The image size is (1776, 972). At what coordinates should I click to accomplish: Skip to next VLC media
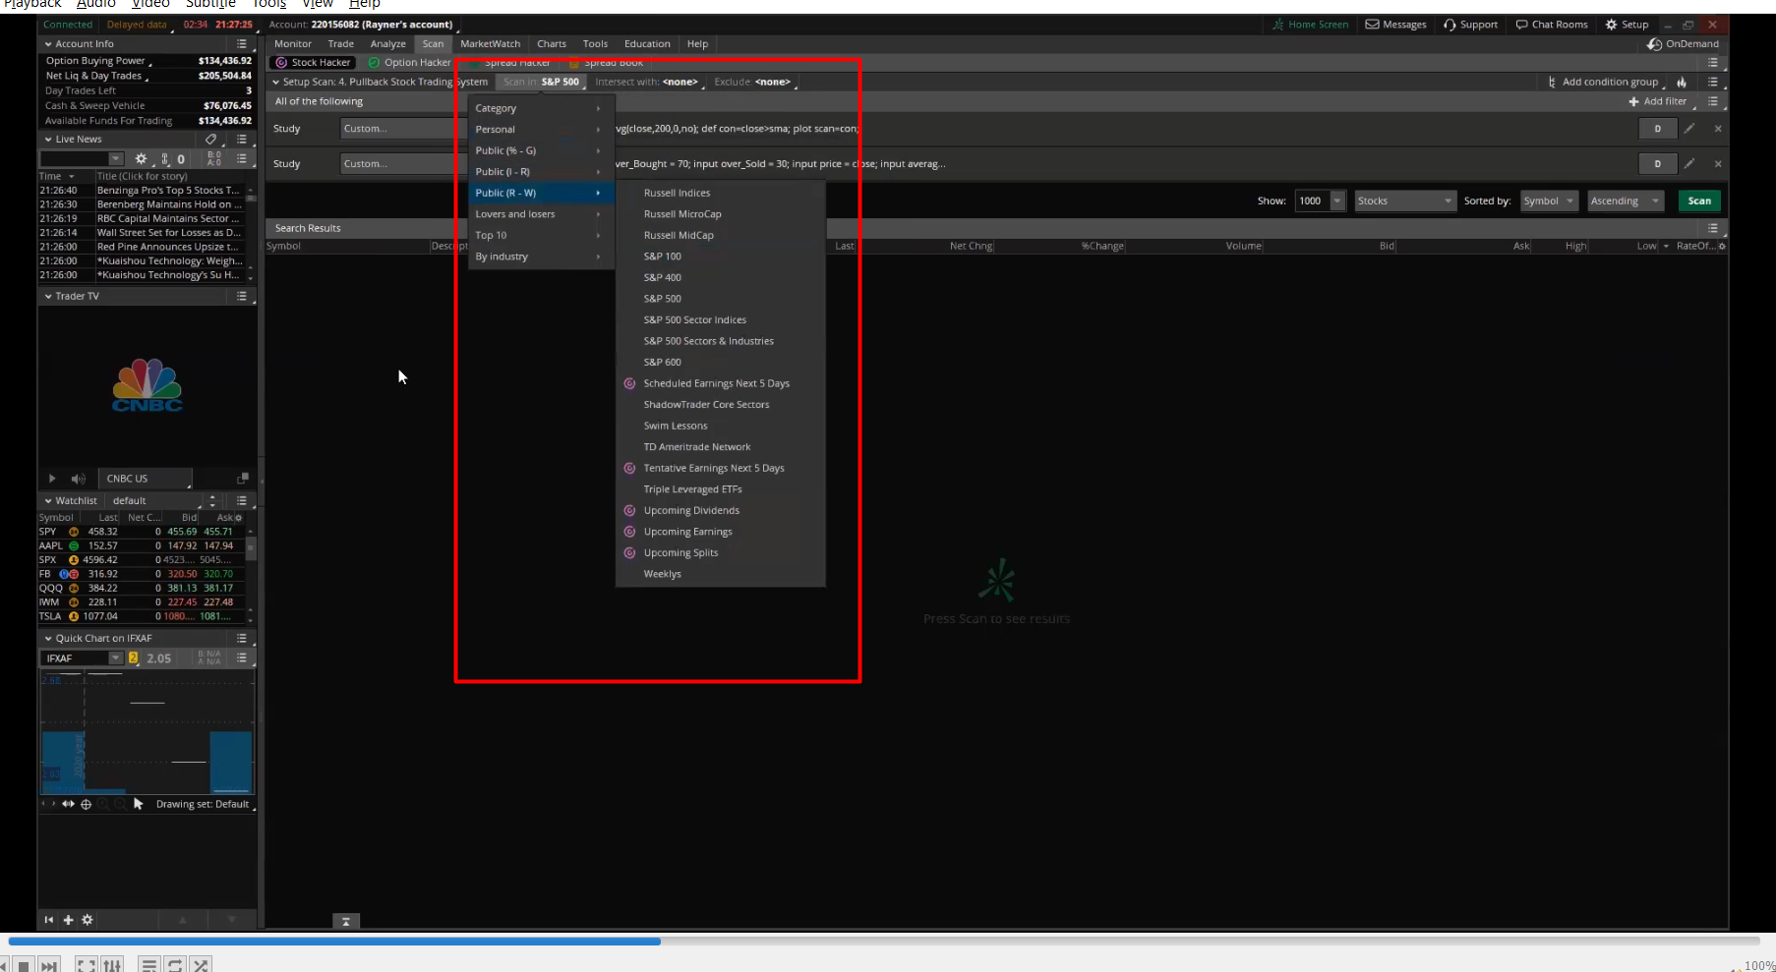49,965
